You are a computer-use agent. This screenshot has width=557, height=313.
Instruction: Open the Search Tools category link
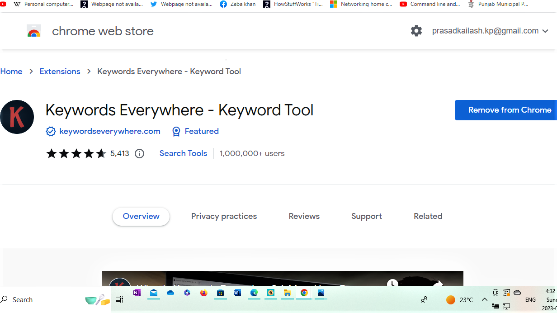[183, 153]
